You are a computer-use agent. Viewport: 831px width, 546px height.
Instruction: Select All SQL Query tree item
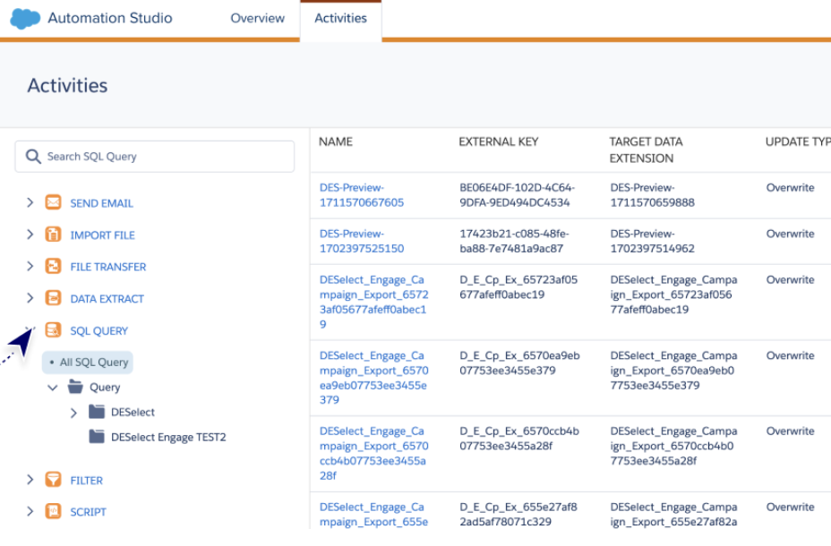pos(94,363)
